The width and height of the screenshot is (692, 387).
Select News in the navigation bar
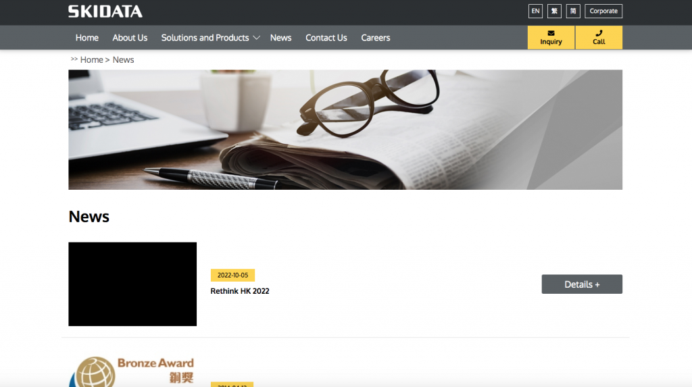280,38
